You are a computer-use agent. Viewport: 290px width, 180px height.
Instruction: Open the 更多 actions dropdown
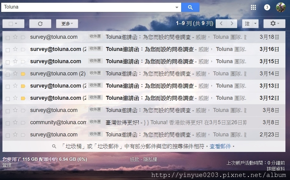[x=67, y=24]
